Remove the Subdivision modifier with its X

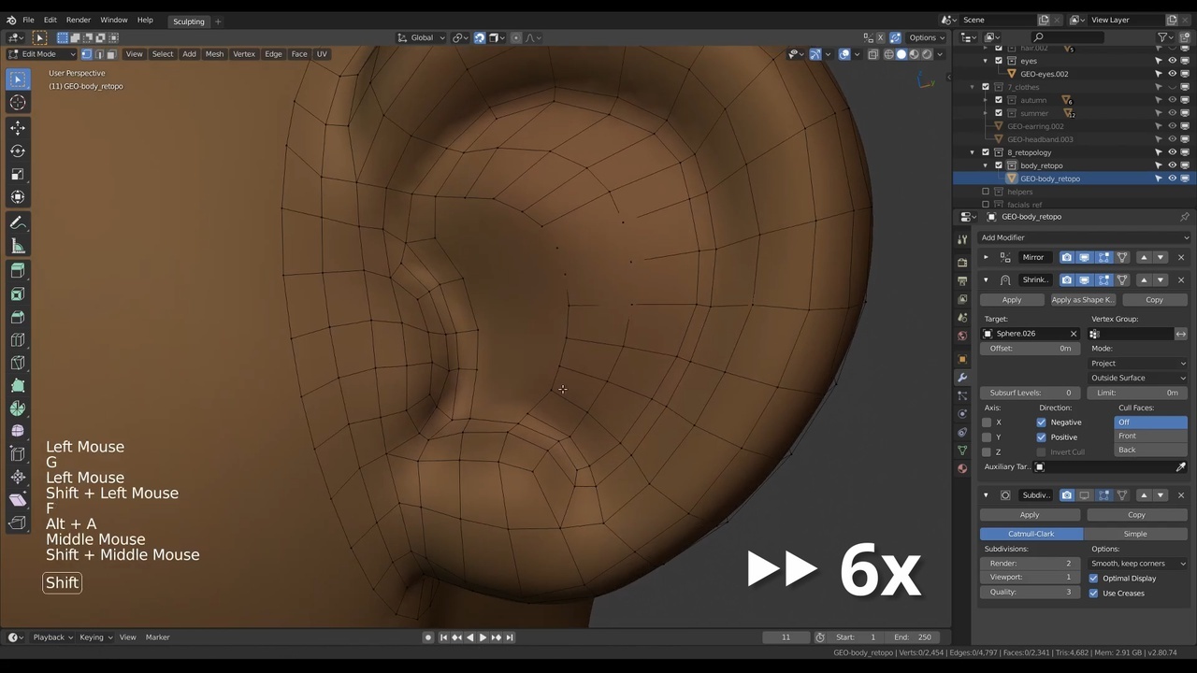point(1180,495)
